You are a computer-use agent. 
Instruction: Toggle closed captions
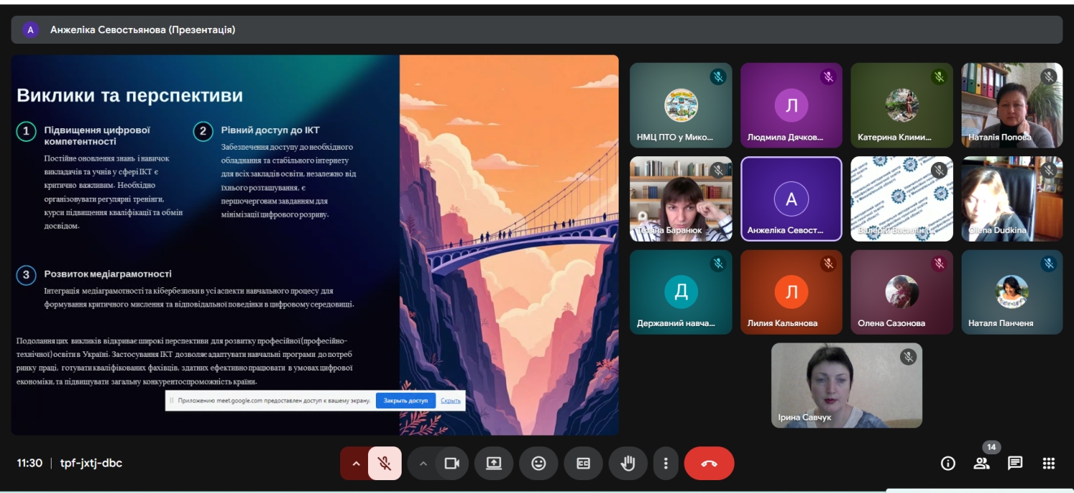point(584,463)
